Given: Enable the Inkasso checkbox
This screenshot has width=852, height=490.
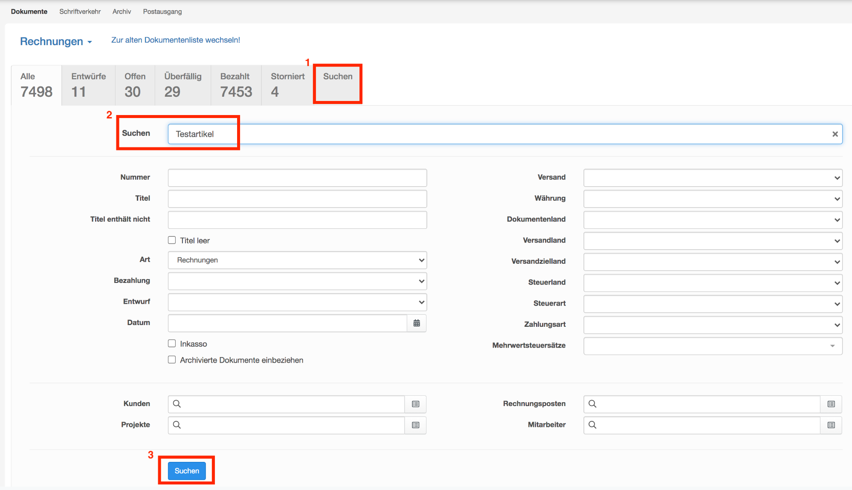Looking at the screenshot, I should [172, 343].
